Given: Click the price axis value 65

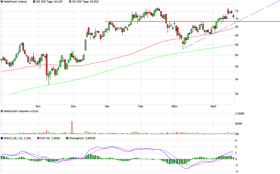Looking at the screenshot, I should [237, 27].
